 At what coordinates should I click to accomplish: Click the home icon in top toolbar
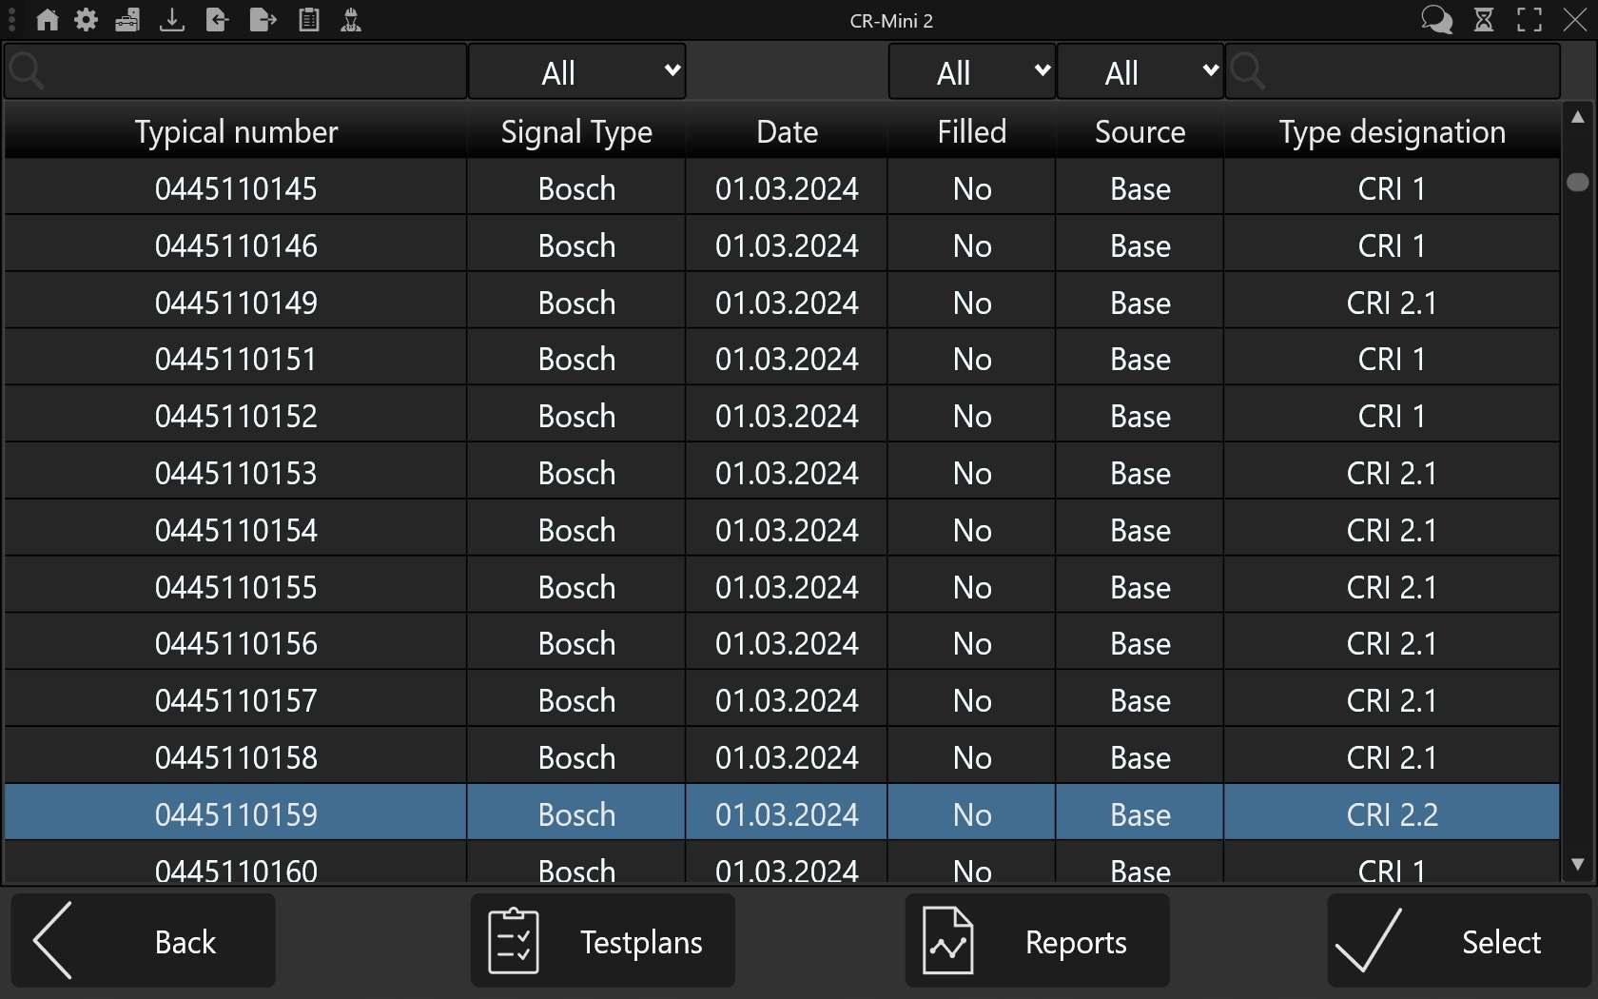[x=47, y=20]
